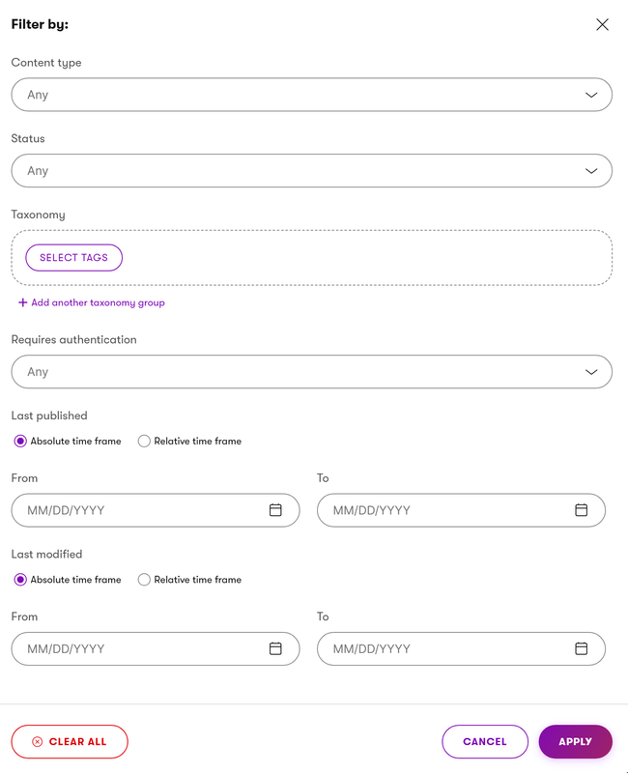The height and width of the screenshot is (773, 628).
Task: Open calendar picker for Last published From
Action: [x=275, y=510]
